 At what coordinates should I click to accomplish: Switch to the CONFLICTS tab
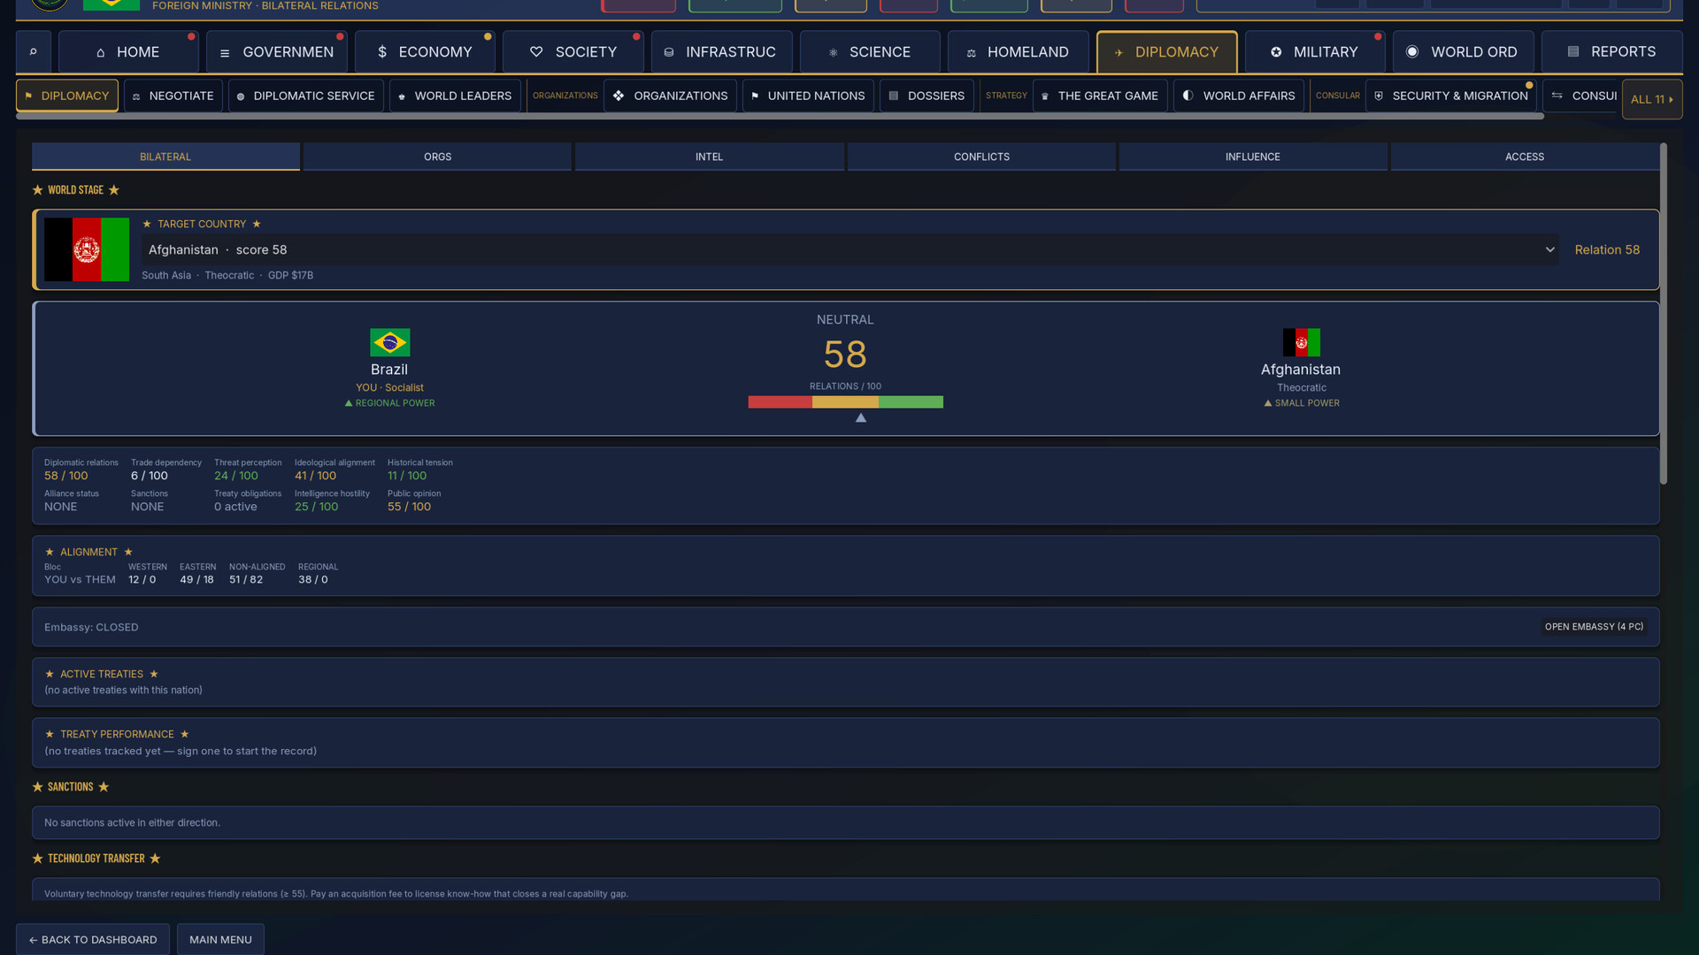[981, 157]
